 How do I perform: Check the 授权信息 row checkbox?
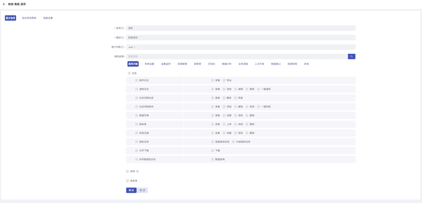137,141
